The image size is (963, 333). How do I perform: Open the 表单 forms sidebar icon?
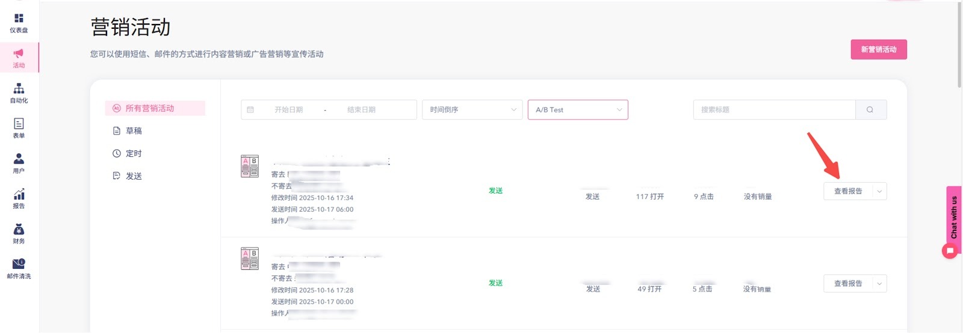[19, 128]
